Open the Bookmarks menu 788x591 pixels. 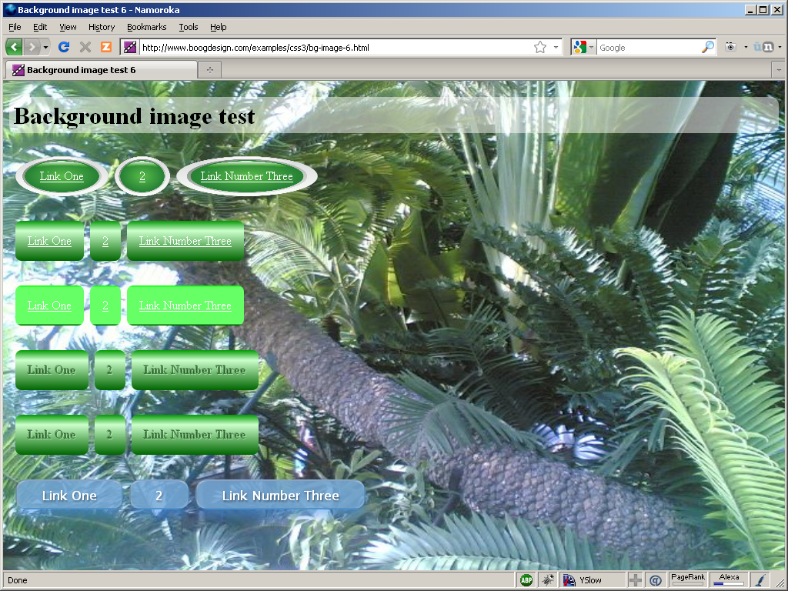tap(147, 27)
